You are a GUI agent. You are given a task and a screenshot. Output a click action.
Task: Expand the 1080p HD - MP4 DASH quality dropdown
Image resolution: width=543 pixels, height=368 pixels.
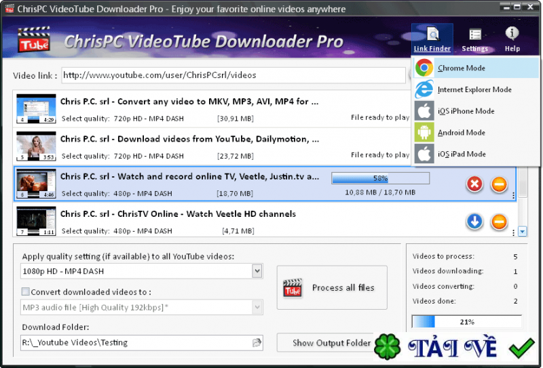click(x=257, y=271)
